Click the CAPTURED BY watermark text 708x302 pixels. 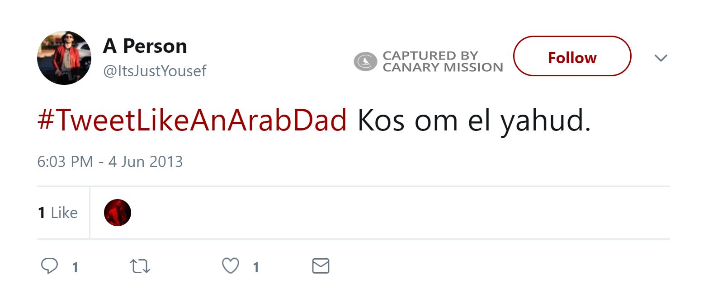point(430,56)
